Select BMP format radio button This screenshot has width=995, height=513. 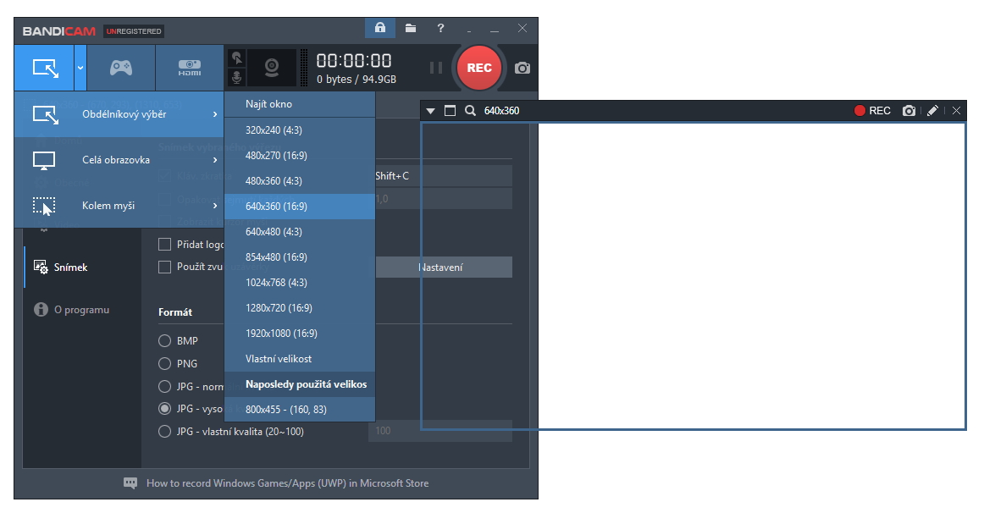pos(164,340)
